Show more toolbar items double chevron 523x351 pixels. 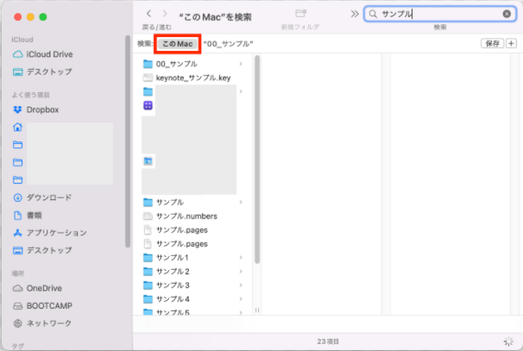click(x=355, y=14)
